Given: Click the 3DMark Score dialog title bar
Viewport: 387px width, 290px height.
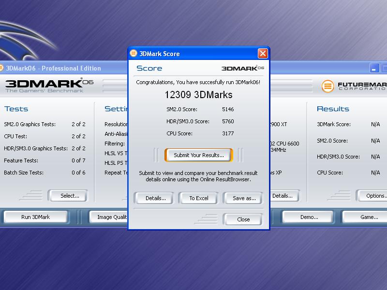Looking at the screenshot, I should pos(199,53).
